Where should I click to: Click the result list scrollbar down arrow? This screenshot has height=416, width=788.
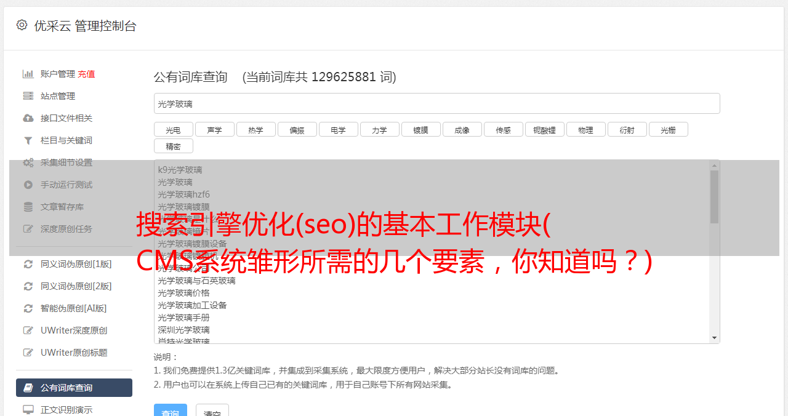pos(714,338)
